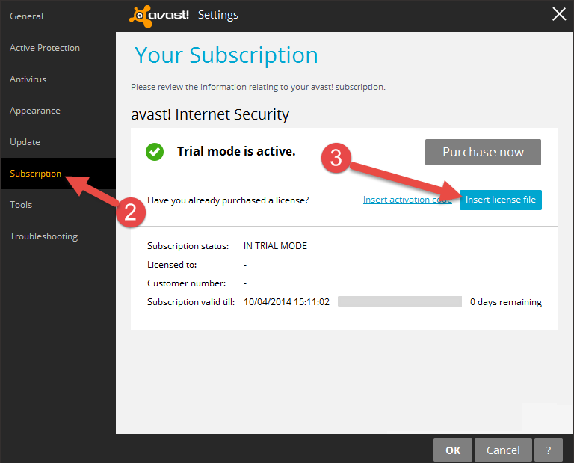The height and width of the screenshot is (463, 574).
Task: Click the Insert license file button
Action: 500,200
